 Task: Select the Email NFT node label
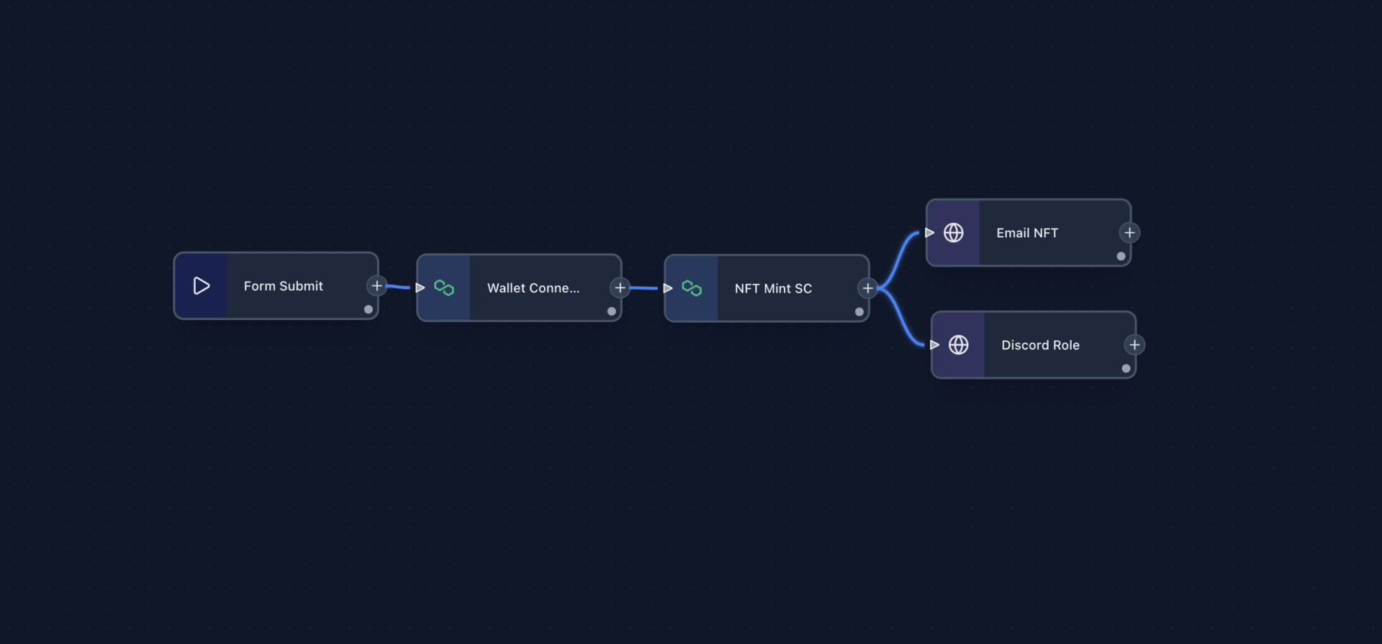(1027, 233)
